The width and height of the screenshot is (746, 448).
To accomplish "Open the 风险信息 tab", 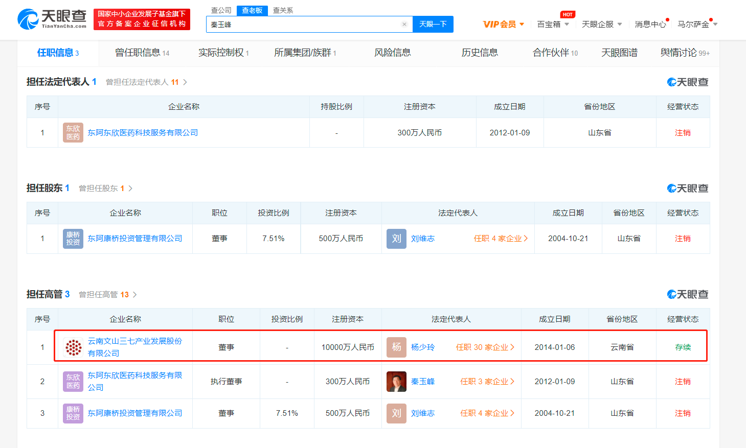I will coord(392,53).
